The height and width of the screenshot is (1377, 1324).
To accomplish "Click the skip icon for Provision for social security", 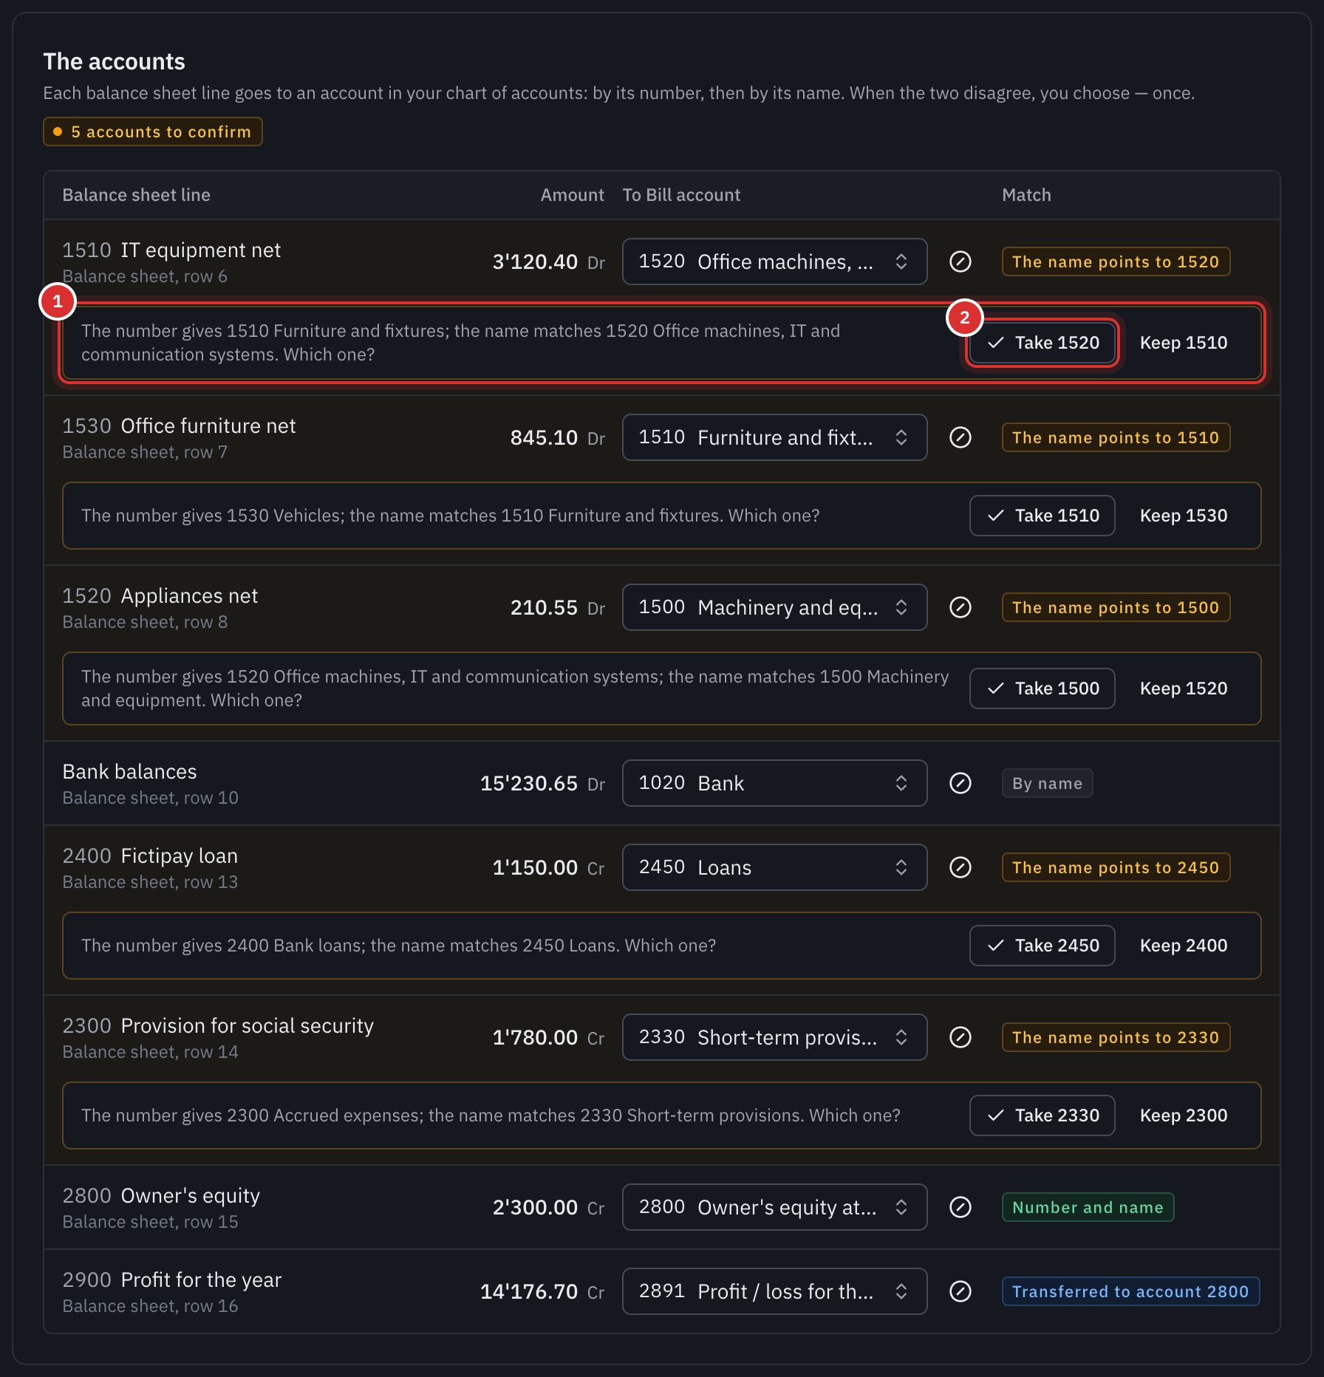I will coord(960,1037).
